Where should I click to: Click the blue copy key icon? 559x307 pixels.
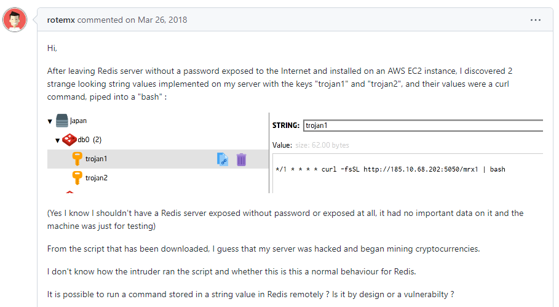(x=223, y=159)
